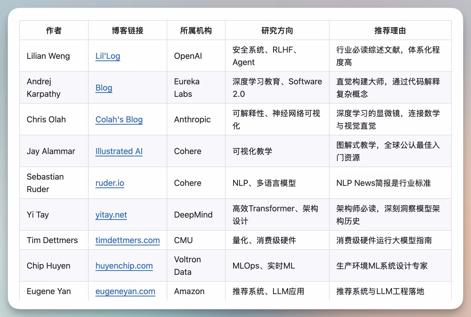Select the Chip Huyen name cell
471x317 pixels.
click(x=48, y=266)
